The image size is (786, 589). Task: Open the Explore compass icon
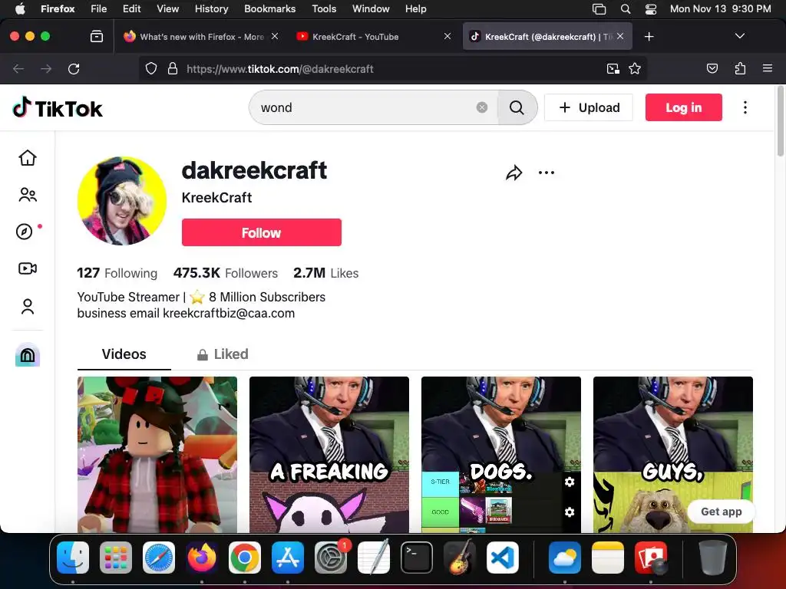click(x=24, y=232)
